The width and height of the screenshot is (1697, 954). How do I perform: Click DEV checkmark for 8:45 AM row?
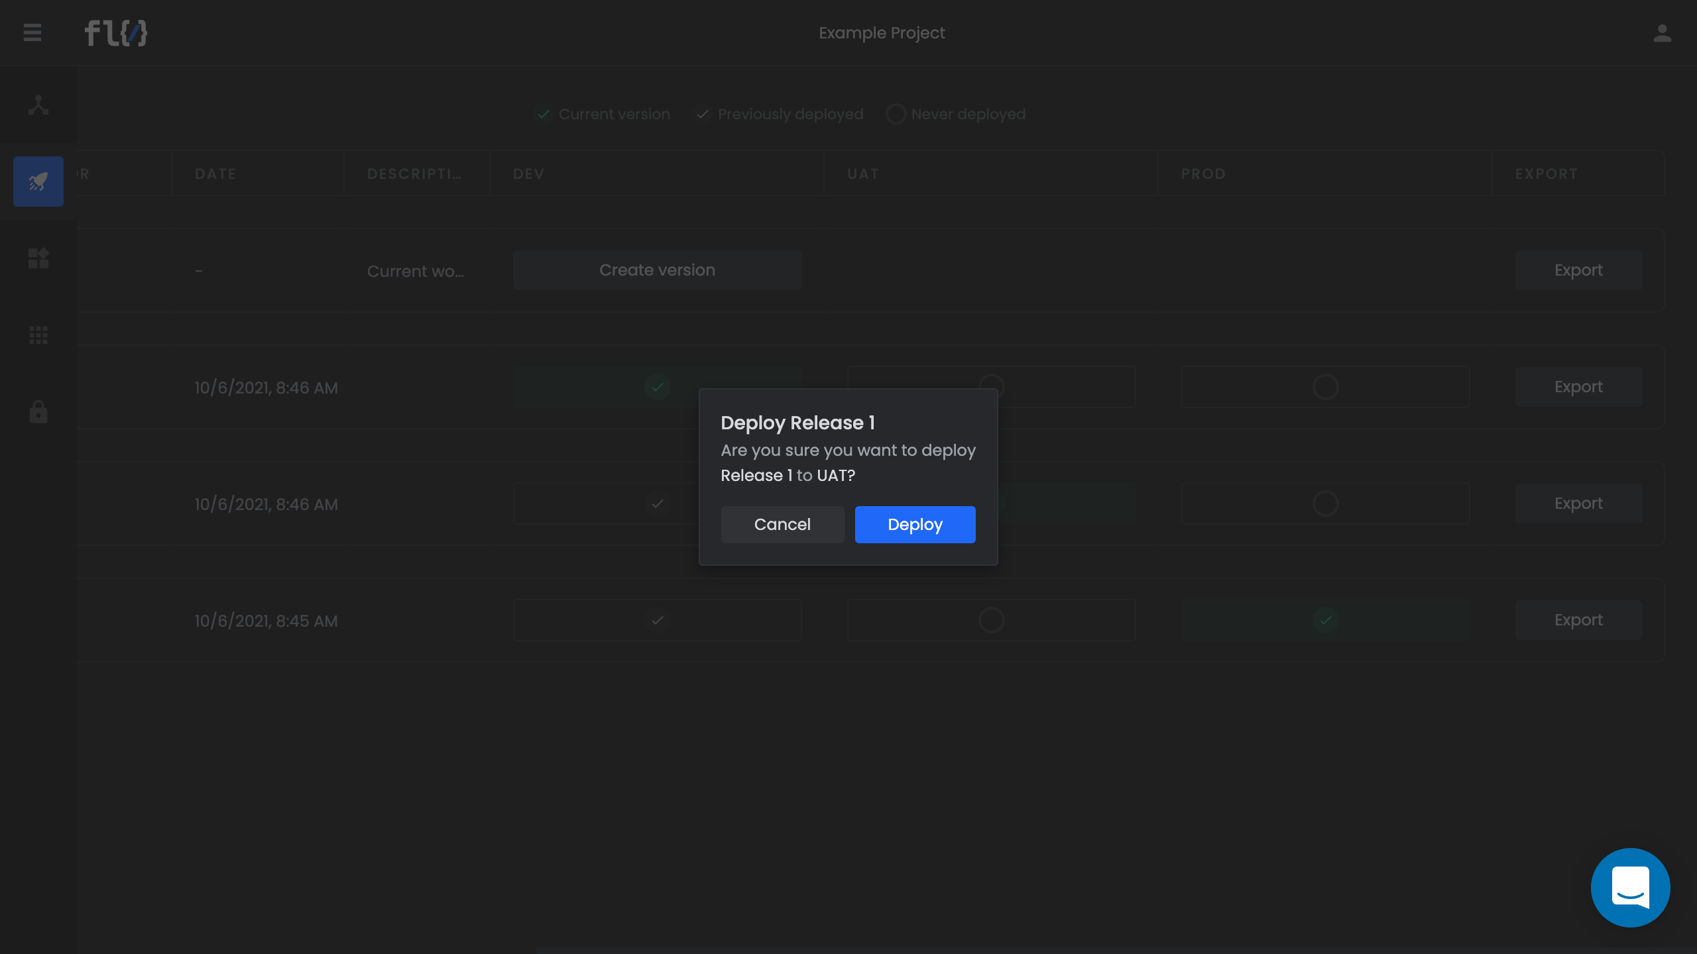click(657, 620)
